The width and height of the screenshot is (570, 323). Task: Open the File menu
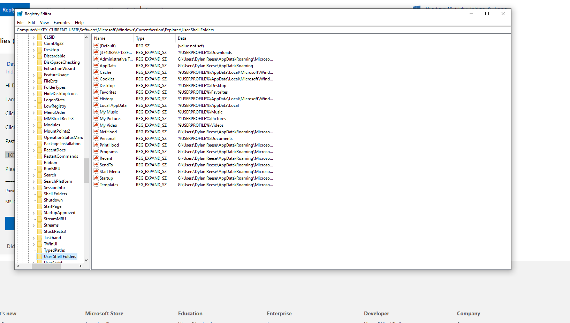click(20, 23)
